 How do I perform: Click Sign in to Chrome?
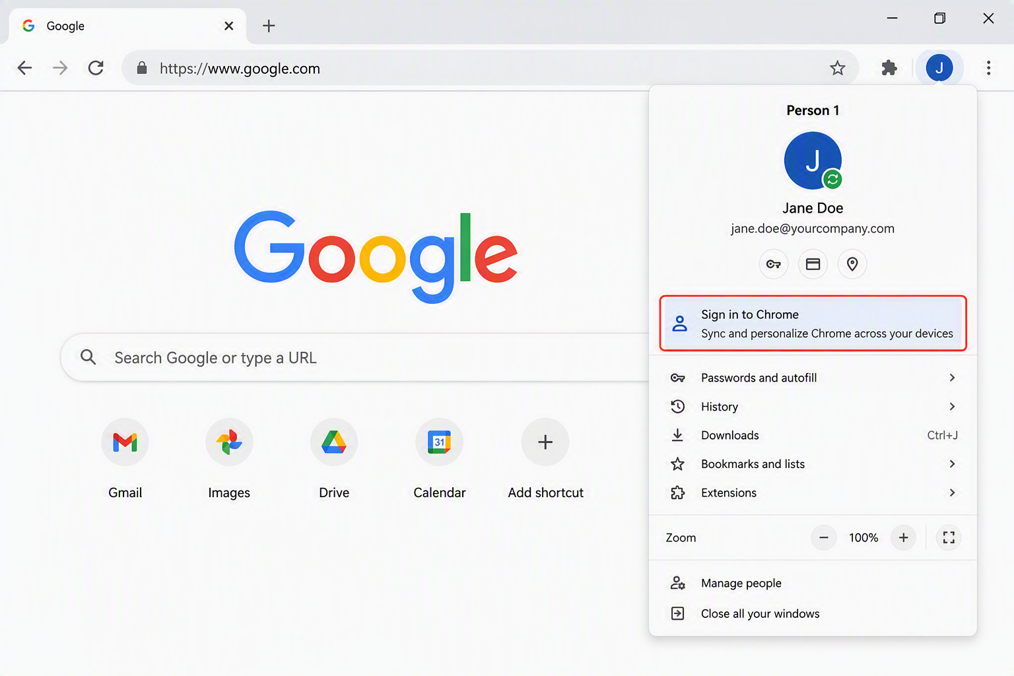click(813, 323)
